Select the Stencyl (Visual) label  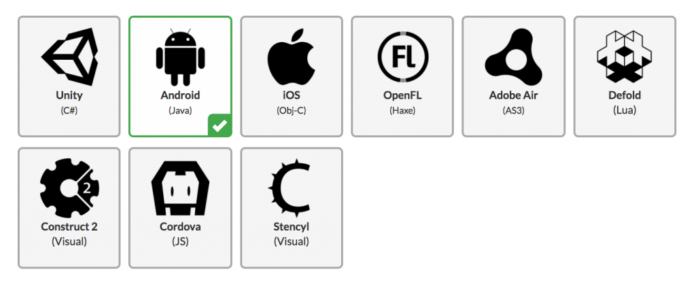(x=292, y=233)
